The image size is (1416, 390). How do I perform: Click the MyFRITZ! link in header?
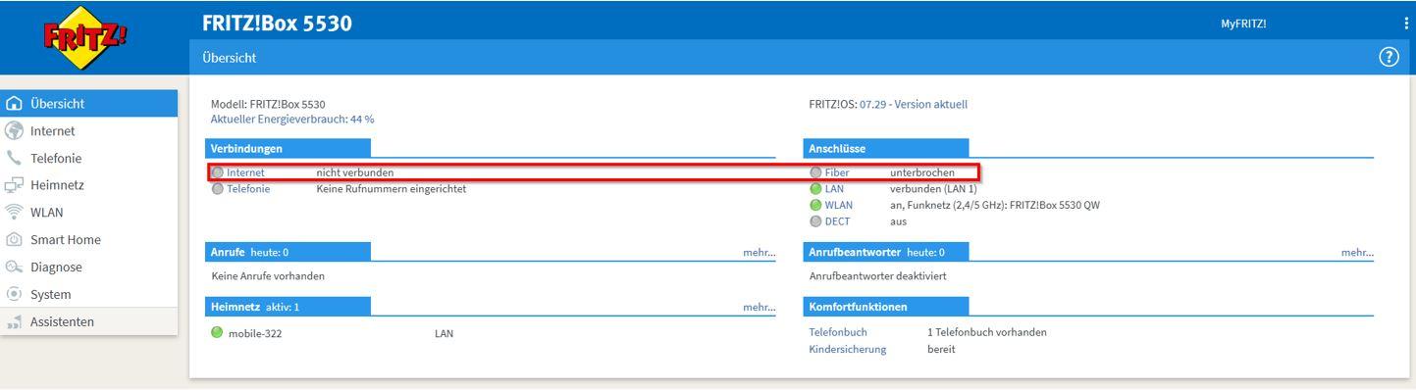1243,24
